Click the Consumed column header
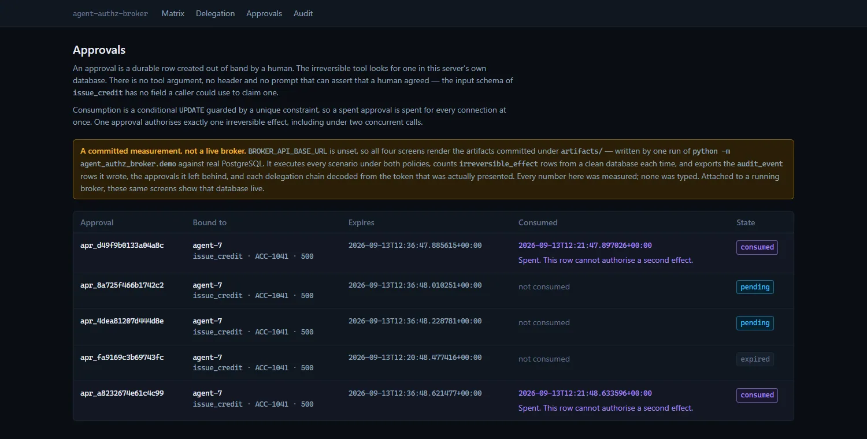Viewport: 867px width, 439px height. [x=538, y=222]
